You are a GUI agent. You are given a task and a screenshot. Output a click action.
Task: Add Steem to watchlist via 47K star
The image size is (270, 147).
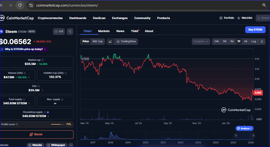click(59, 32)
